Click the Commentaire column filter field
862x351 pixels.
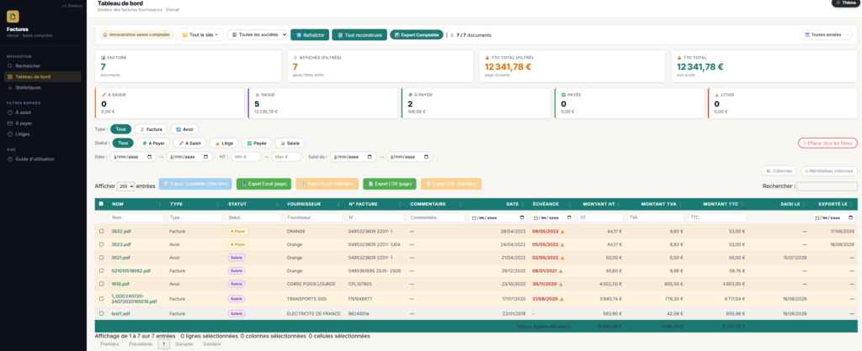437,217
